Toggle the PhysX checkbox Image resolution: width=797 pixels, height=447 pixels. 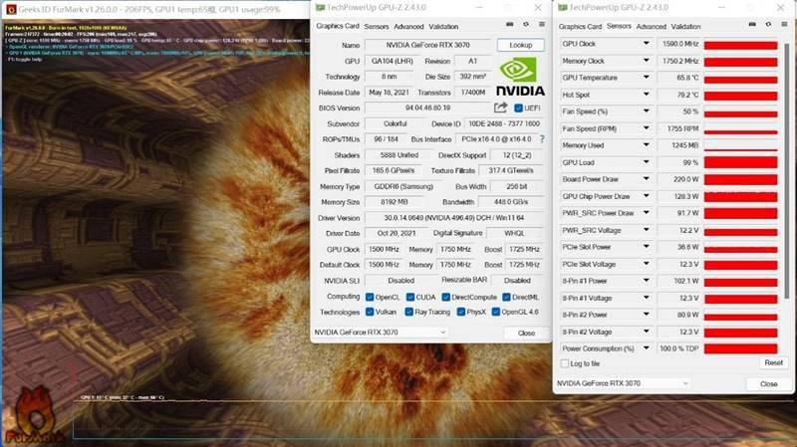(460, 312)
